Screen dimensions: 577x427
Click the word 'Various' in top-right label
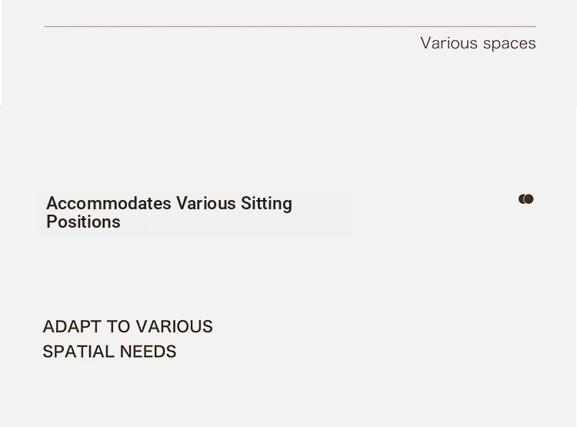(x=449, y=43)
